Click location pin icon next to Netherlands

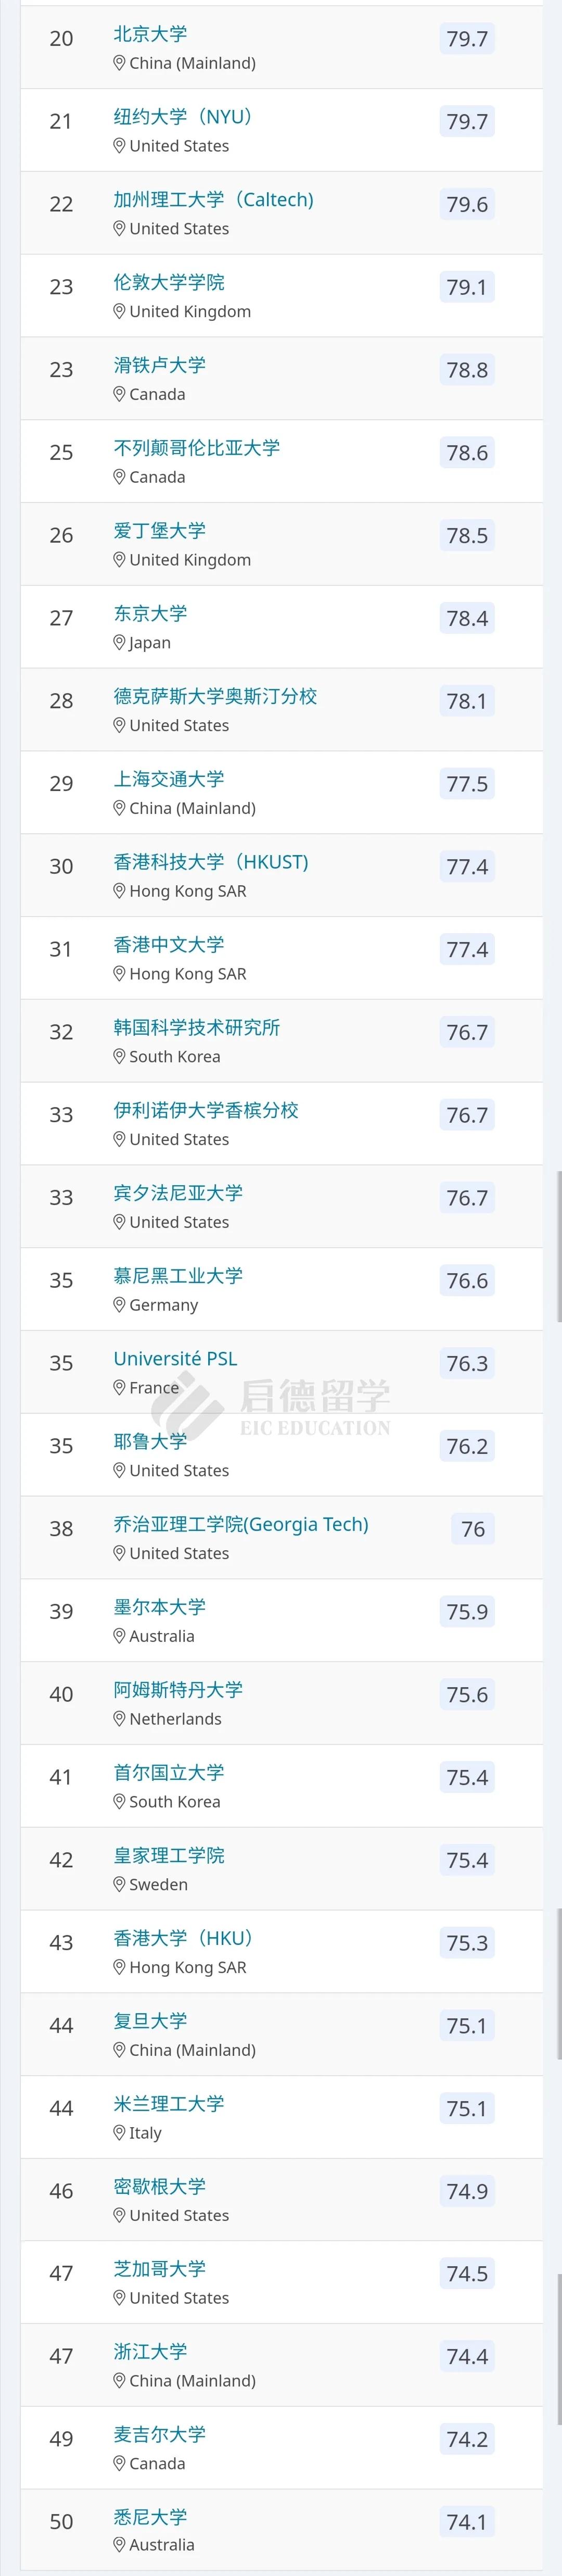[x=119, y=1719]
